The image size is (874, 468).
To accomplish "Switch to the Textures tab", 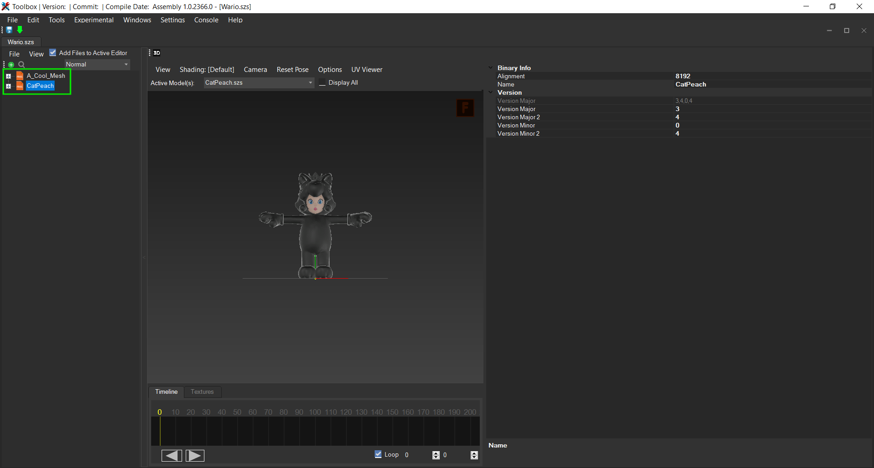I will tap(202, 392).
